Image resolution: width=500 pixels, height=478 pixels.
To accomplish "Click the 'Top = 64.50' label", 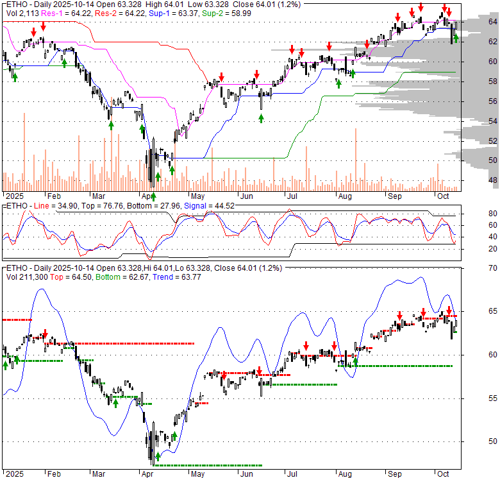I will 71,277.
